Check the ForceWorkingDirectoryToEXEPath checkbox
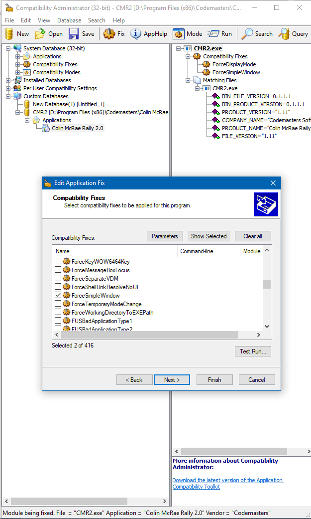311x519 pixels. (58, 312)
